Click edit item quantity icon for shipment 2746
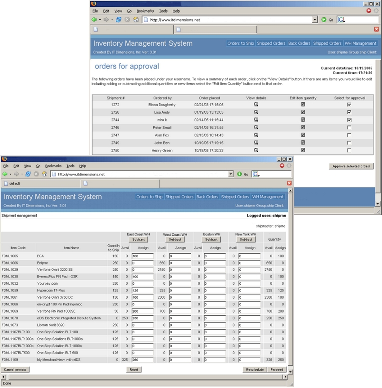 303,128
